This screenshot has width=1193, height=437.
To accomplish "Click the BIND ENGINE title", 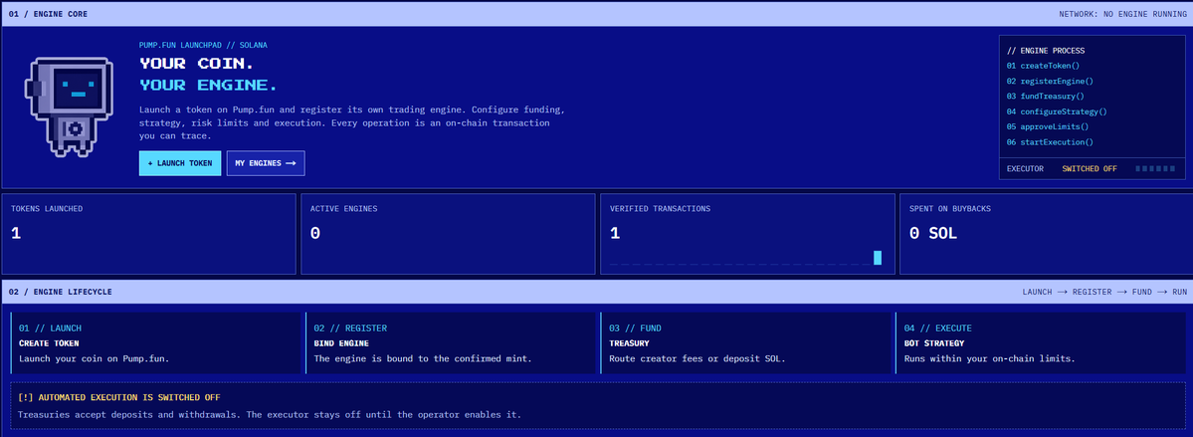I will coord(341,343).
